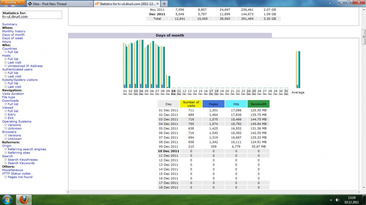Open the volume control in system tray
This screenshot has height=205, width=366.
tap(338, 200)
